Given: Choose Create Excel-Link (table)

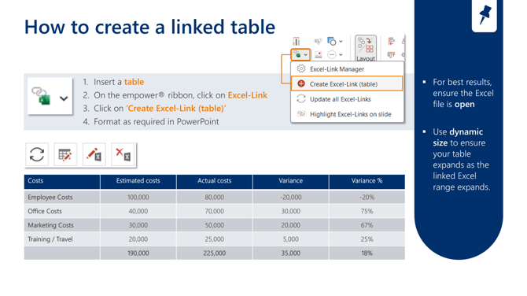Looking at the screenshot, I should point(347,83).
